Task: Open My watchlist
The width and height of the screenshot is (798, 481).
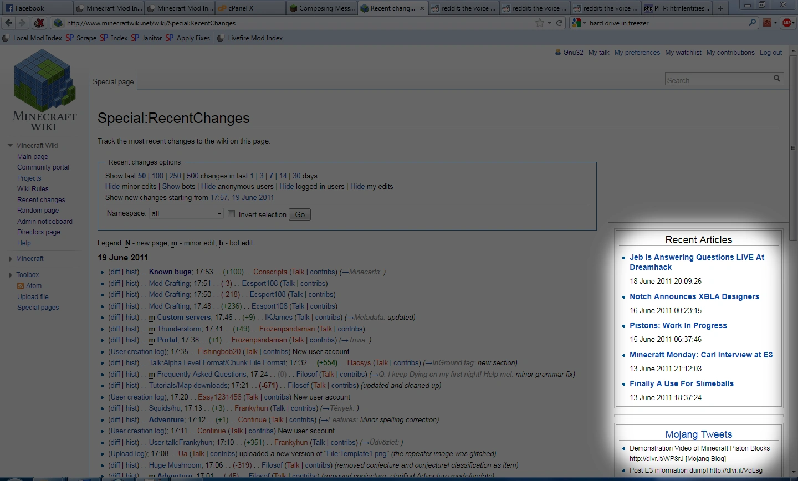Action: (683, 53)
